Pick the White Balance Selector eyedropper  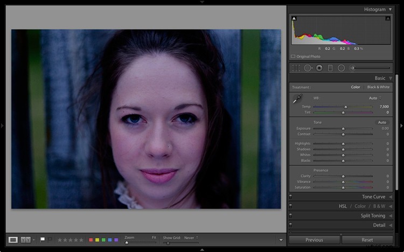coord(297,99)
